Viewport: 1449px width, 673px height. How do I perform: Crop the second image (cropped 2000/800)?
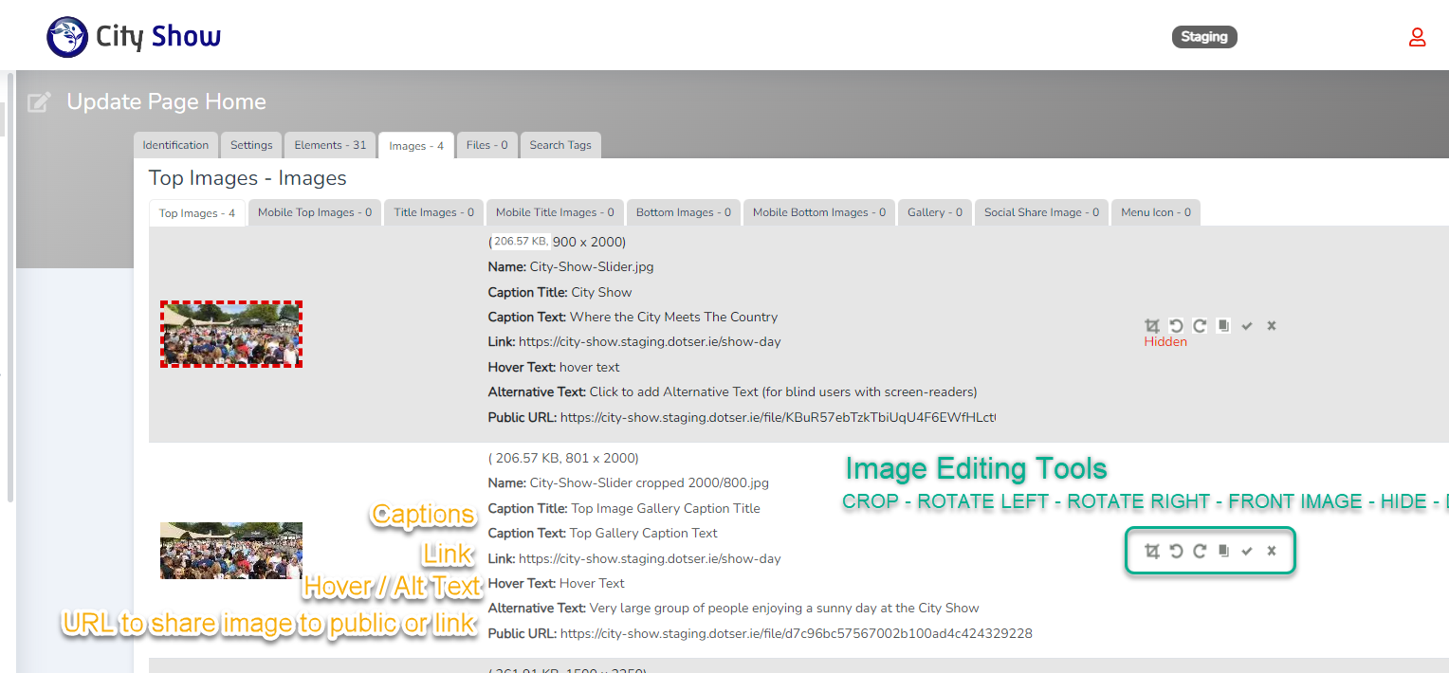pyautogui.click(x=1152, y=552)
